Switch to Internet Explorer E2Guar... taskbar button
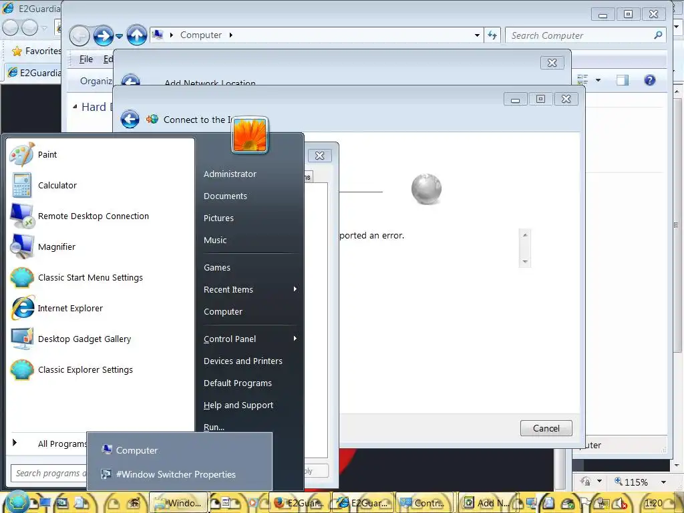Image resolution: width=684 pixels, height=513 pixels. click(363, 503)
